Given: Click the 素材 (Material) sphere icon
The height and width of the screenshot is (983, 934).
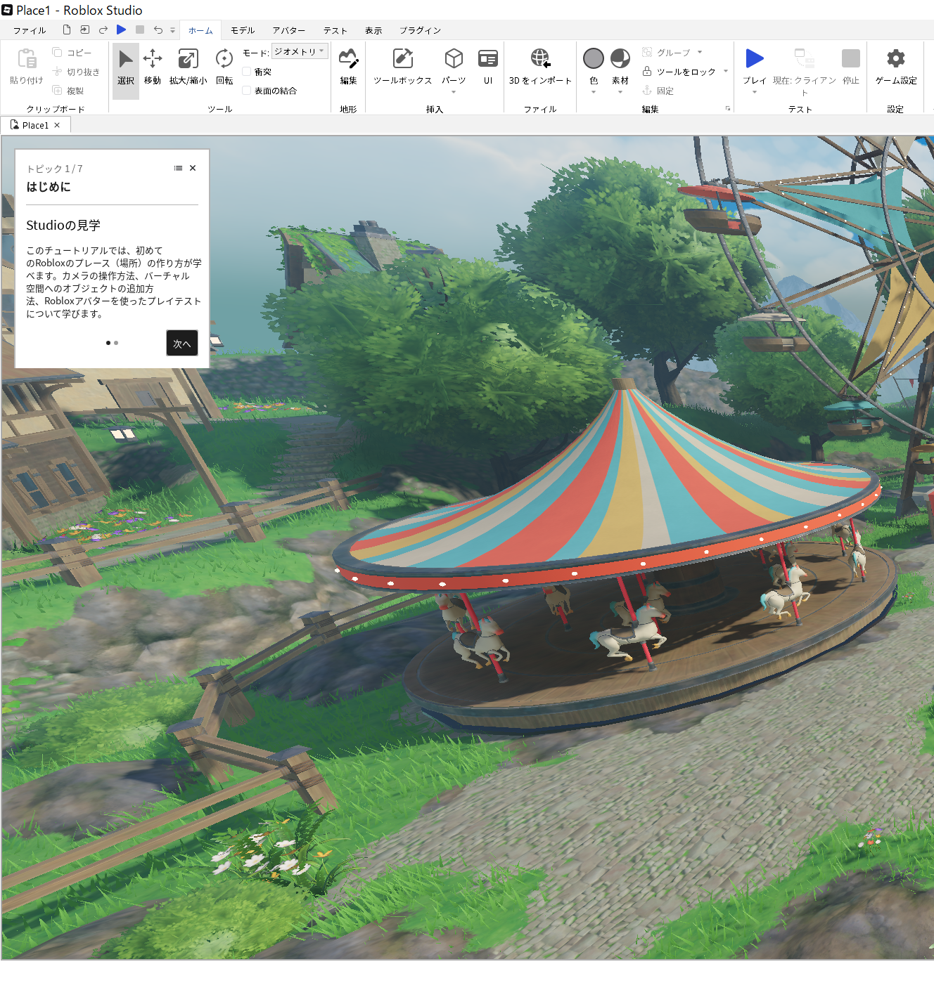Looking at the screenshot, I should tap(620, 58).
